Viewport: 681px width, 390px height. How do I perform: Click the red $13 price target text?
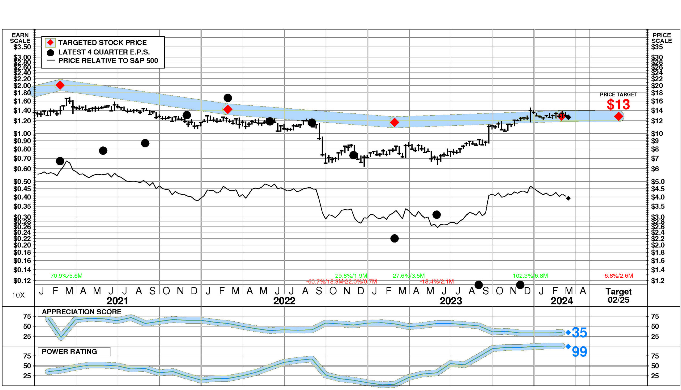click(618, 104)
